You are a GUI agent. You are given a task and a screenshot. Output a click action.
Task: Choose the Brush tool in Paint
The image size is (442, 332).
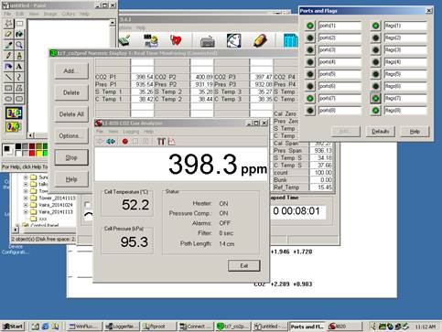click(x=19, y=56)
